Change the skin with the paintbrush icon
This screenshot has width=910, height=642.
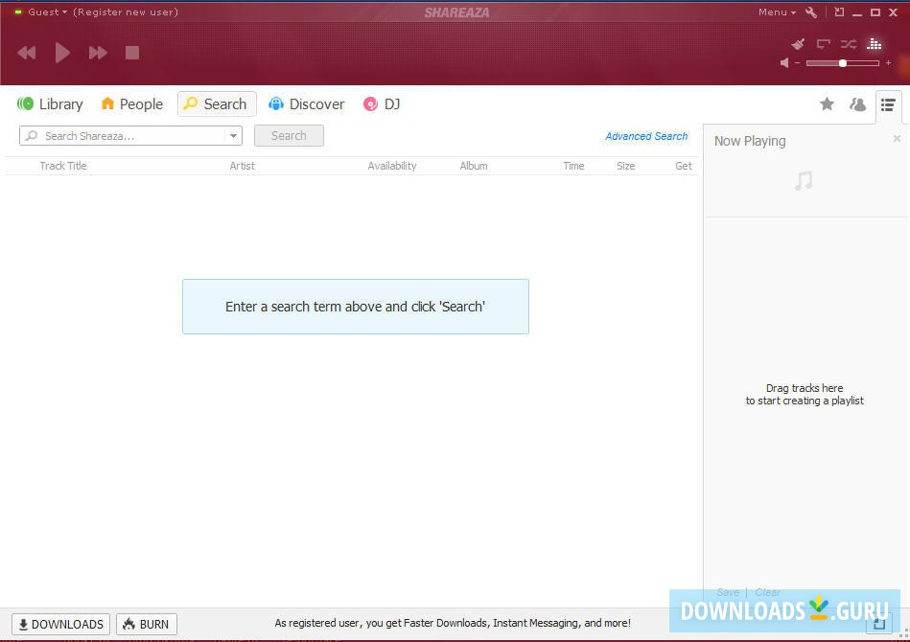(798, 44)
